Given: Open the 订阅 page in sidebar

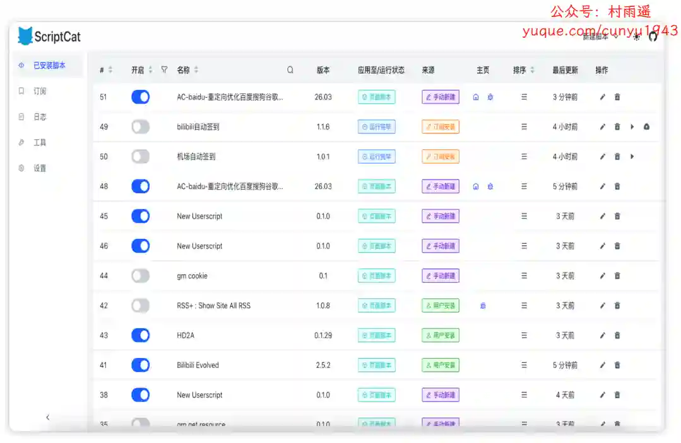Looking at the screenshot, I should pyautogui.click(x=40, y=91).
